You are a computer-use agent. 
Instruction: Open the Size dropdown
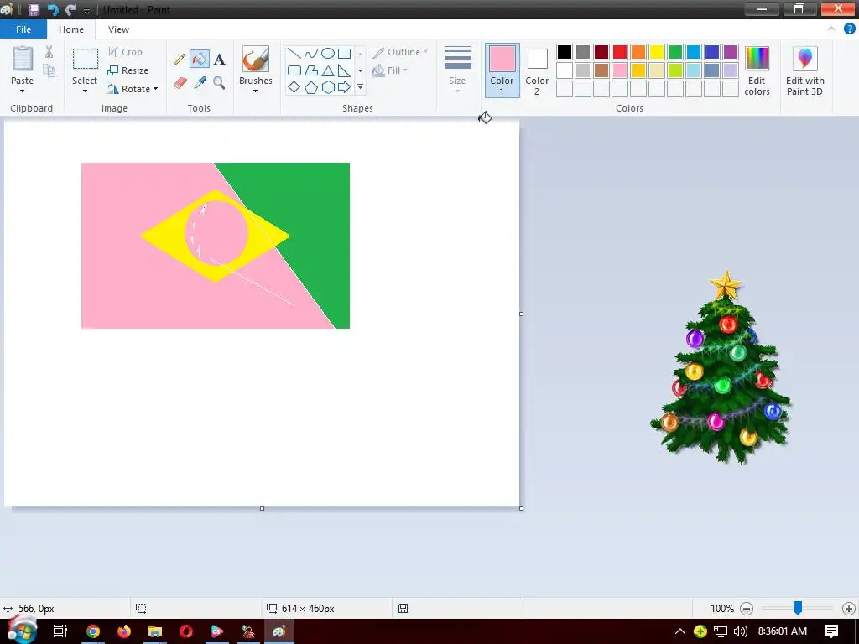tap(457, 70)
